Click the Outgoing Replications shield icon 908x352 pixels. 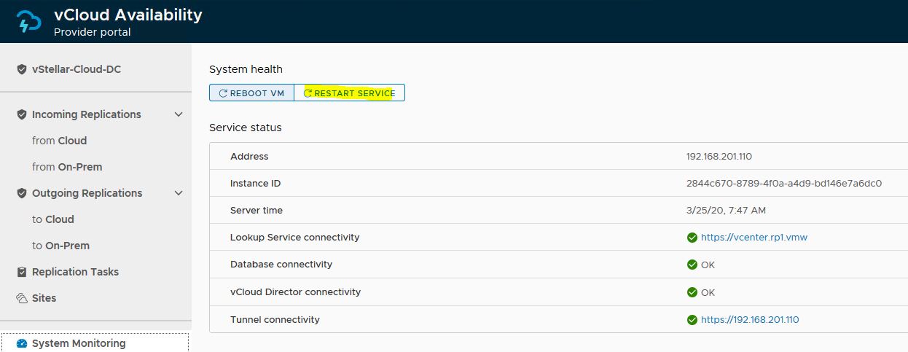(22, 193)
